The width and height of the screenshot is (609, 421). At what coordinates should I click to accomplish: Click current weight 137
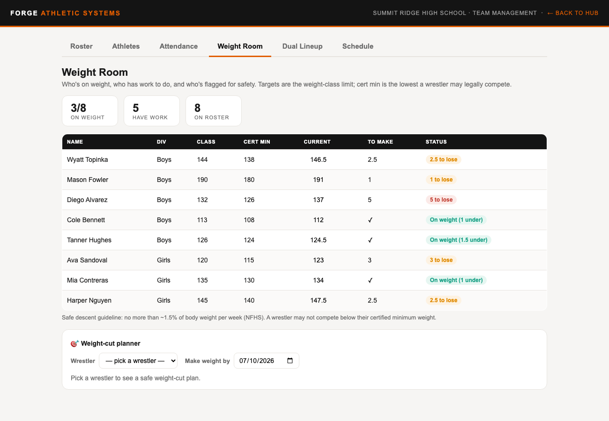tap(319, 200)
